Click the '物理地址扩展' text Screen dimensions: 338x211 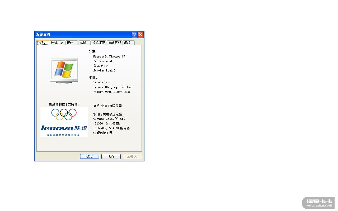(103, 133)
